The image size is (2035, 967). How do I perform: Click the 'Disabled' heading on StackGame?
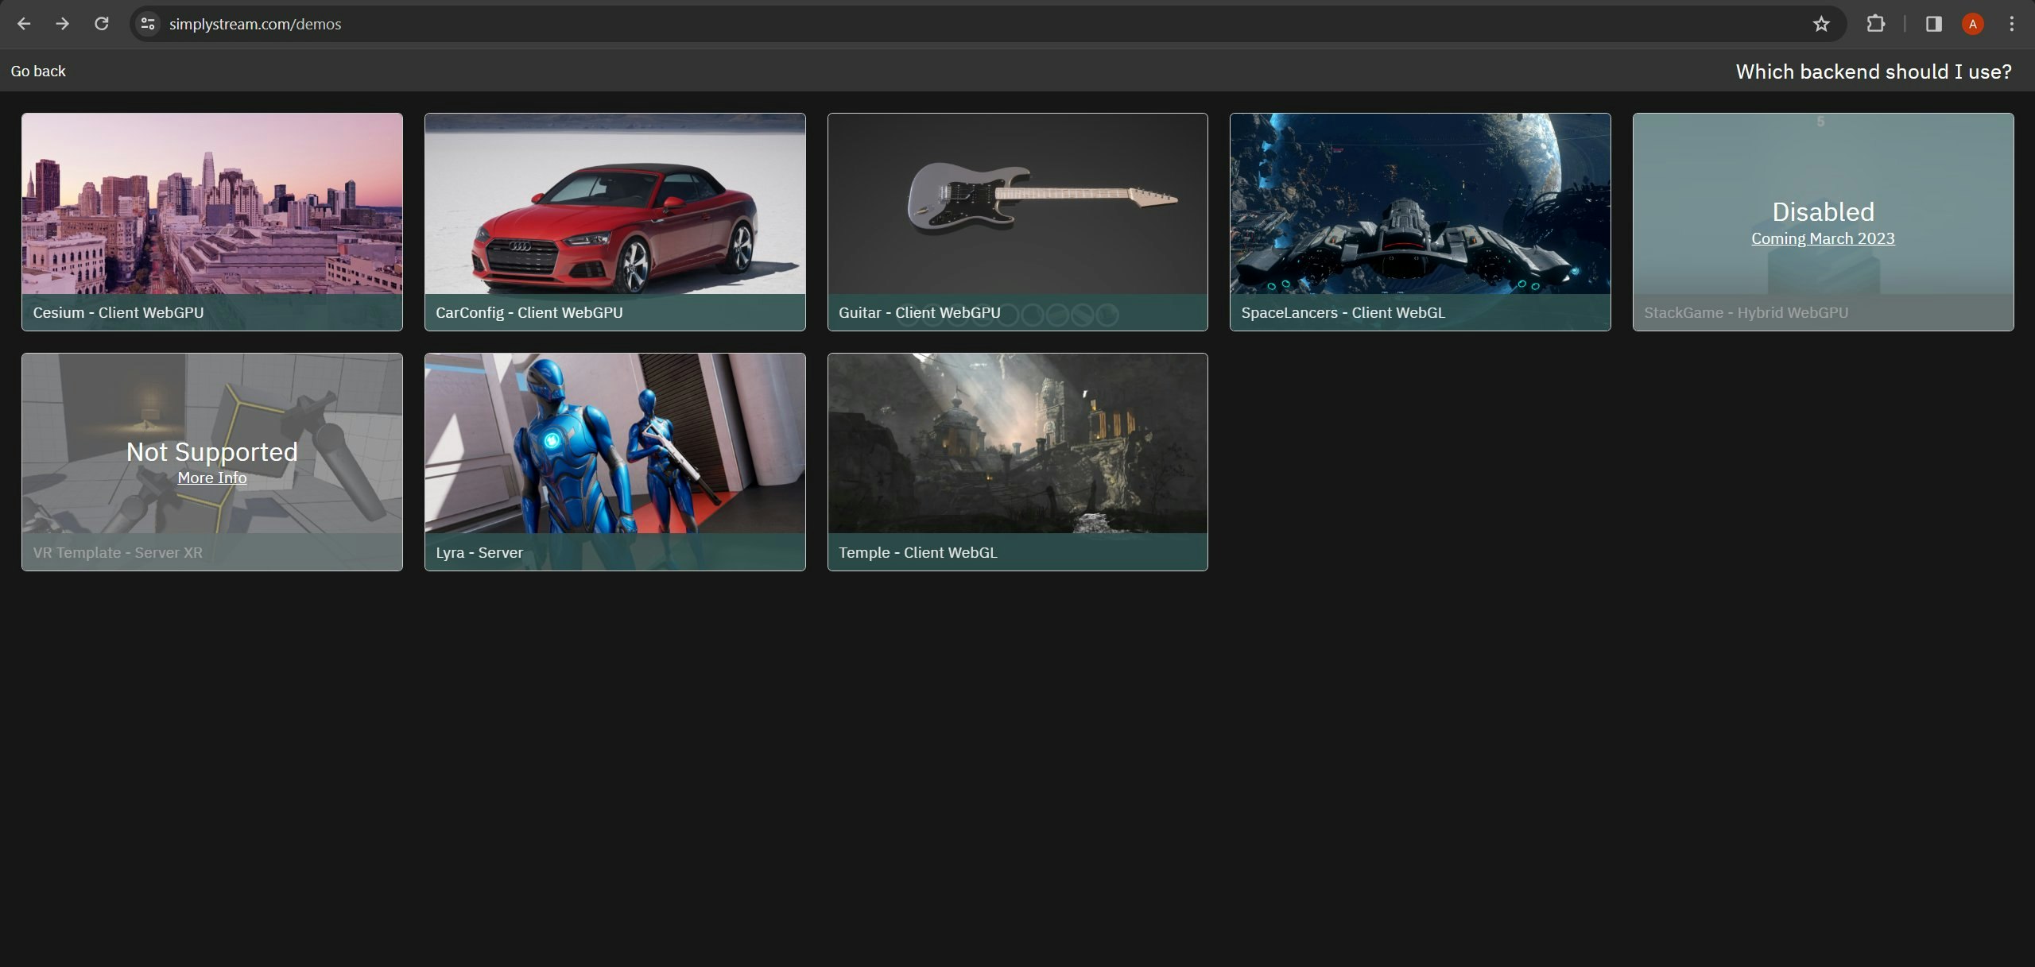click(x=1823, y=211)
